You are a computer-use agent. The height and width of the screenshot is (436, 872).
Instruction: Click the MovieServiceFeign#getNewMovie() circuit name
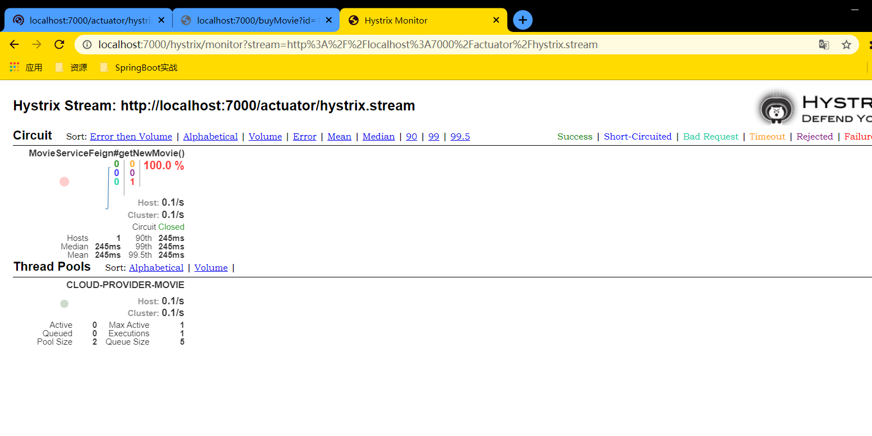click(106, 153)
